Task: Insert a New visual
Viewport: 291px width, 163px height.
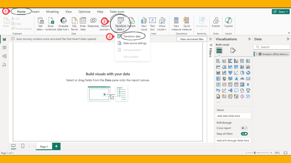Action: point(144,24)
